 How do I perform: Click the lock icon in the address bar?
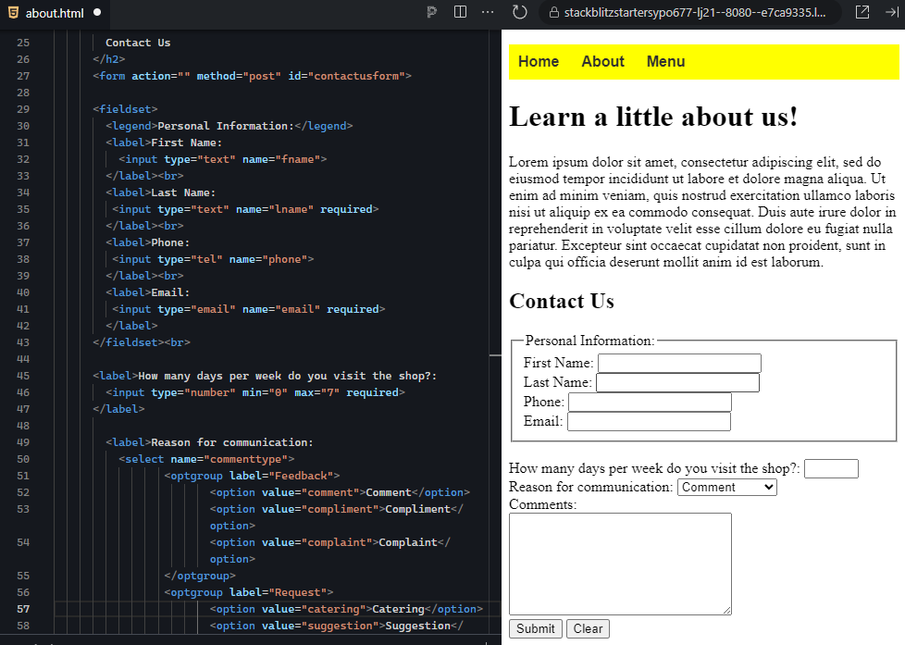pyautogui.click(x=552, y=12)
